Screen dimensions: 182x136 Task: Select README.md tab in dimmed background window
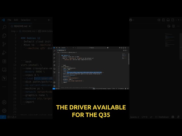click(x=20, y=26)
